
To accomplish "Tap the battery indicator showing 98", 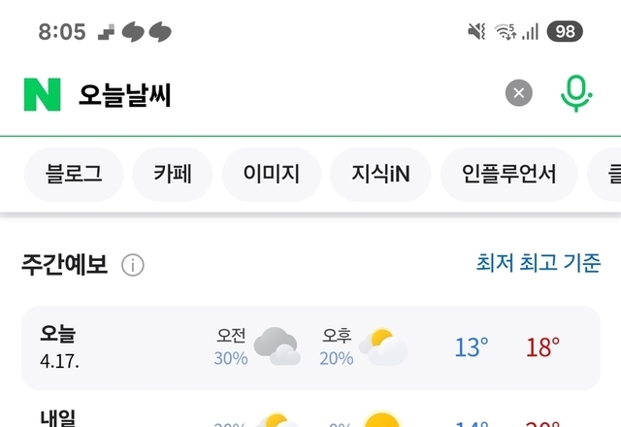I will point(565,32).
